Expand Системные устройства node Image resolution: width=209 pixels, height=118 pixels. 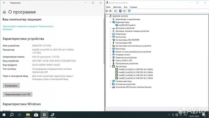click(x=110, y=84)
